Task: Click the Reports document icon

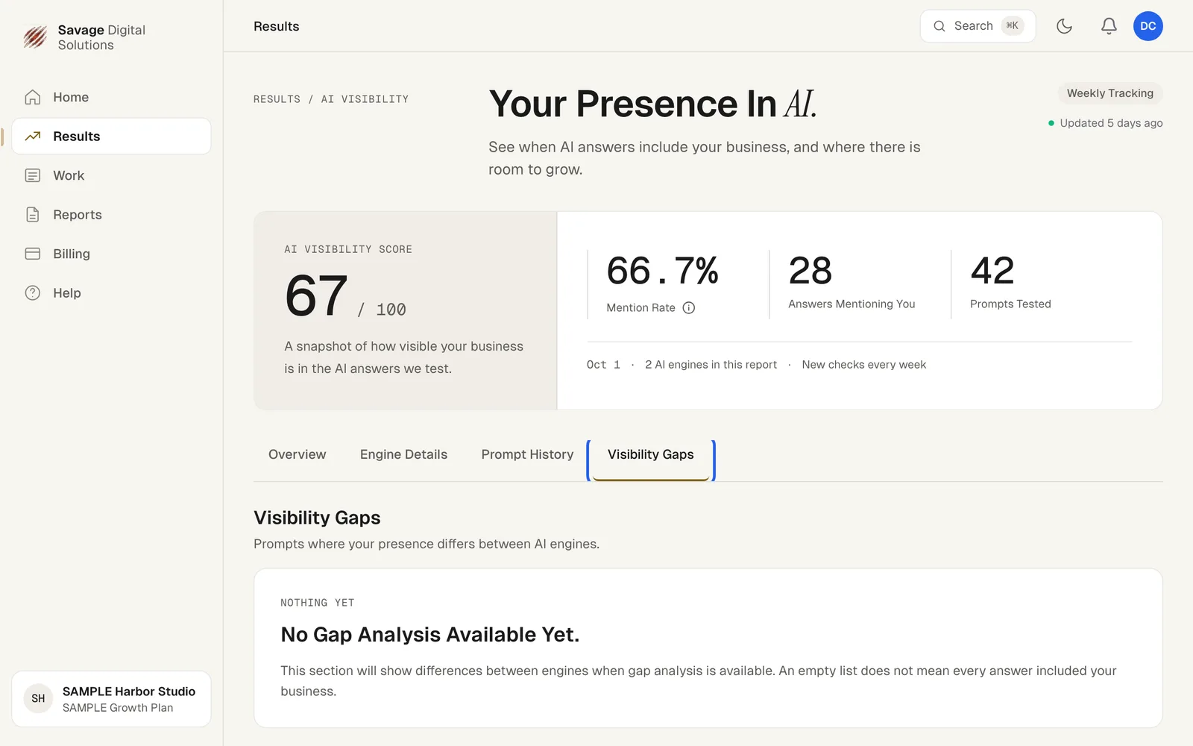Action: (33, 215)
